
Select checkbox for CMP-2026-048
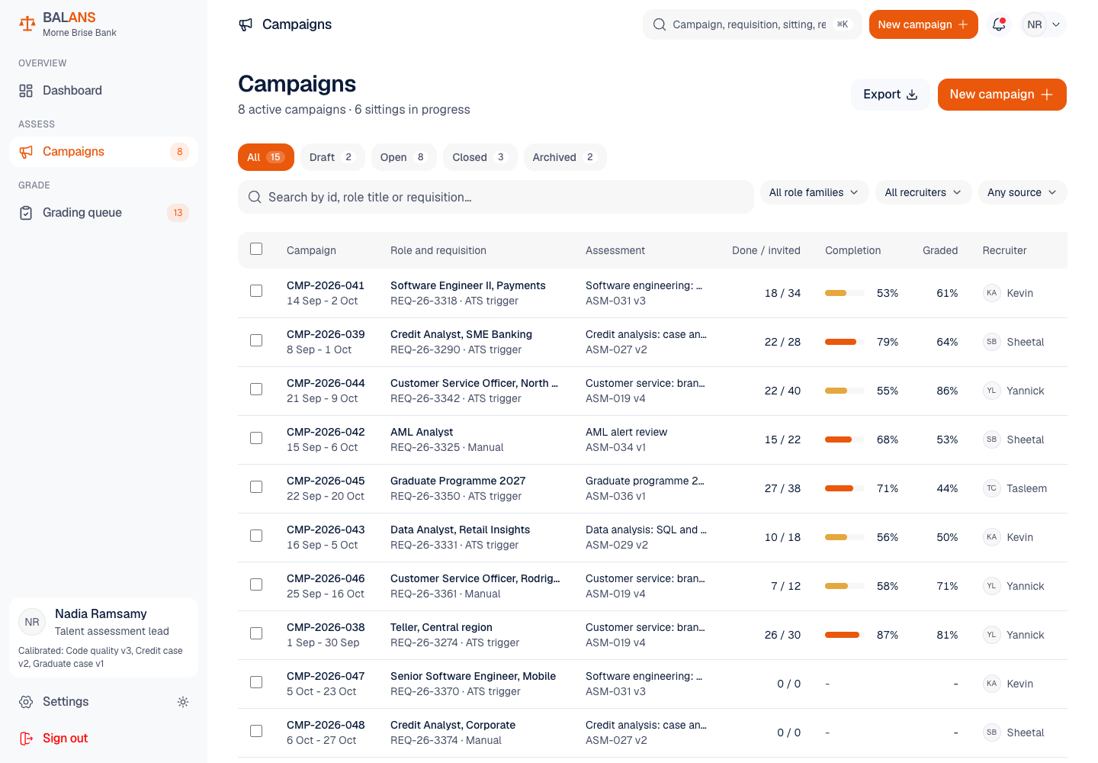point(256,731)
